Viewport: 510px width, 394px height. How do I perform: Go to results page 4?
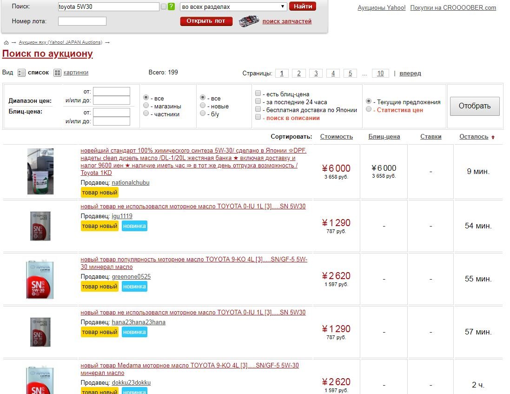pos(333,73)
